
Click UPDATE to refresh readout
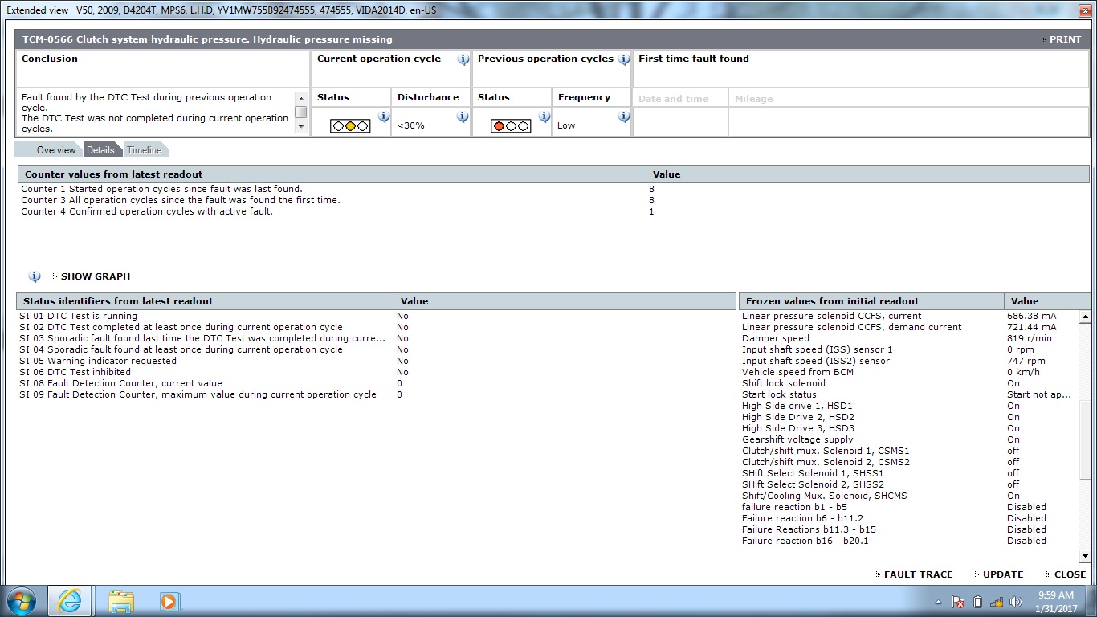coord(1002,574)
